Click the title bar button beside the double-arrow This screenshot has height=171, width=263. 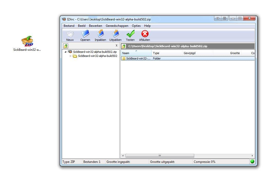point(225,18)
